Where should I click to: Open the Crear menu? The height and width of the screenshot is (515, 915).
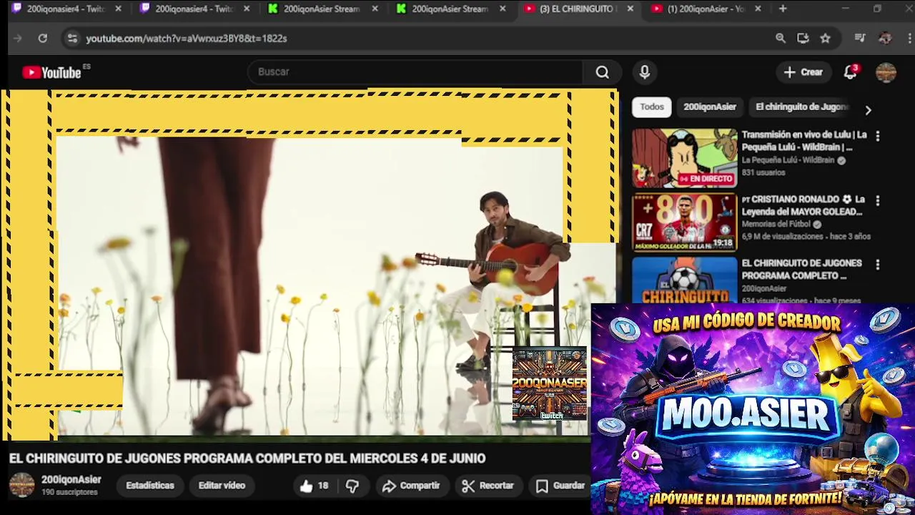point(803,72)
